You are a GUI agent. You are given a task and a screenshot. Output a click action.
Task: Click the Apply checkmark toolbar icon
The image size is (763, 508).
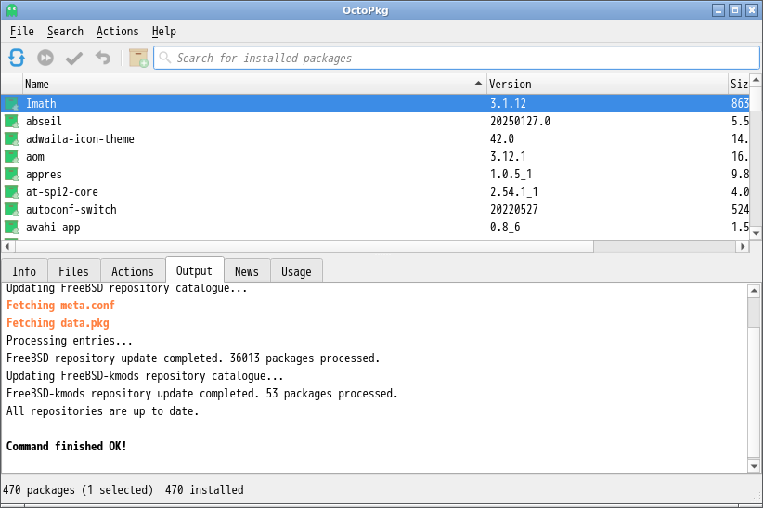[74, 58]
